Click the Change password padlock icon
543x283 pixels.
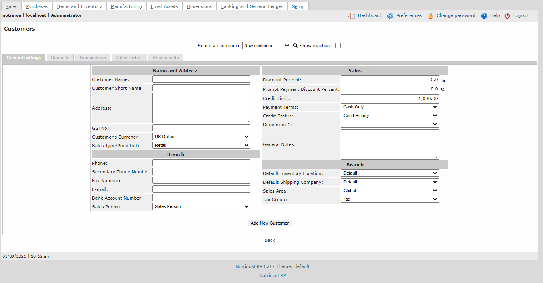coord(431,15)
